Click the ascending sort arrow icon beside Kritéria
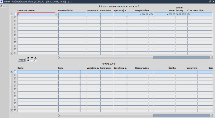Viewport: 215px width, 118px height. (35, 58)
